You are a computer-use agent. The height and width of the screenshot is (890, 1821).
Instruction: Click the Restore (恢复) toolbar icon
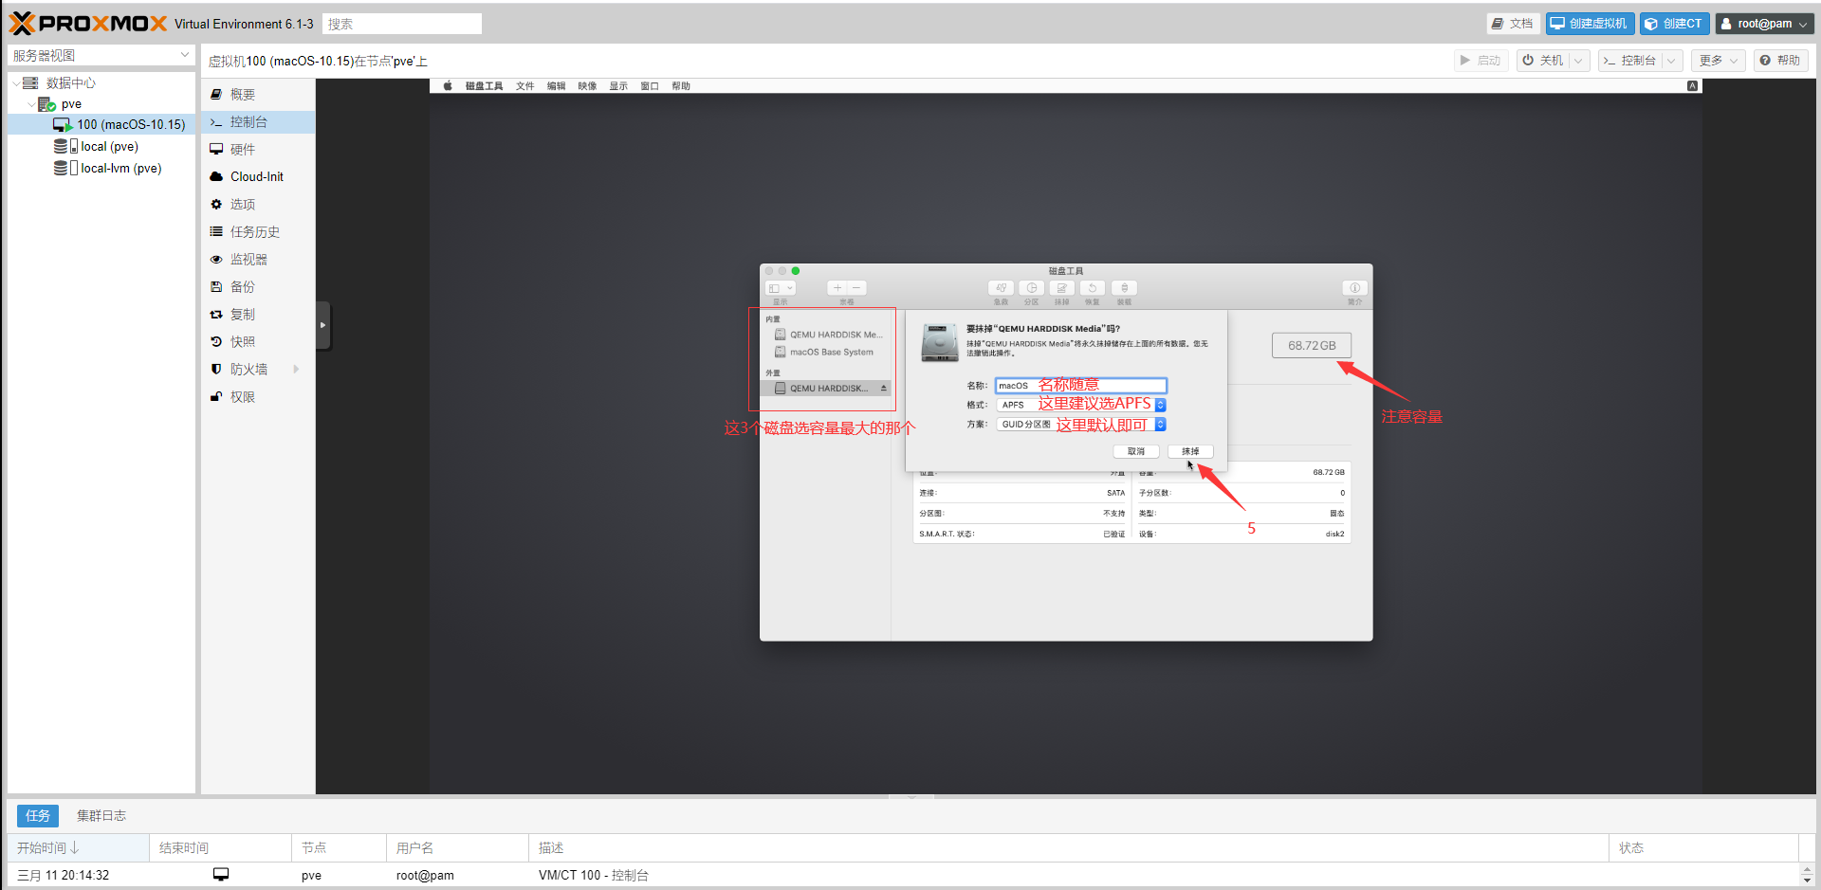[1093, 288]
